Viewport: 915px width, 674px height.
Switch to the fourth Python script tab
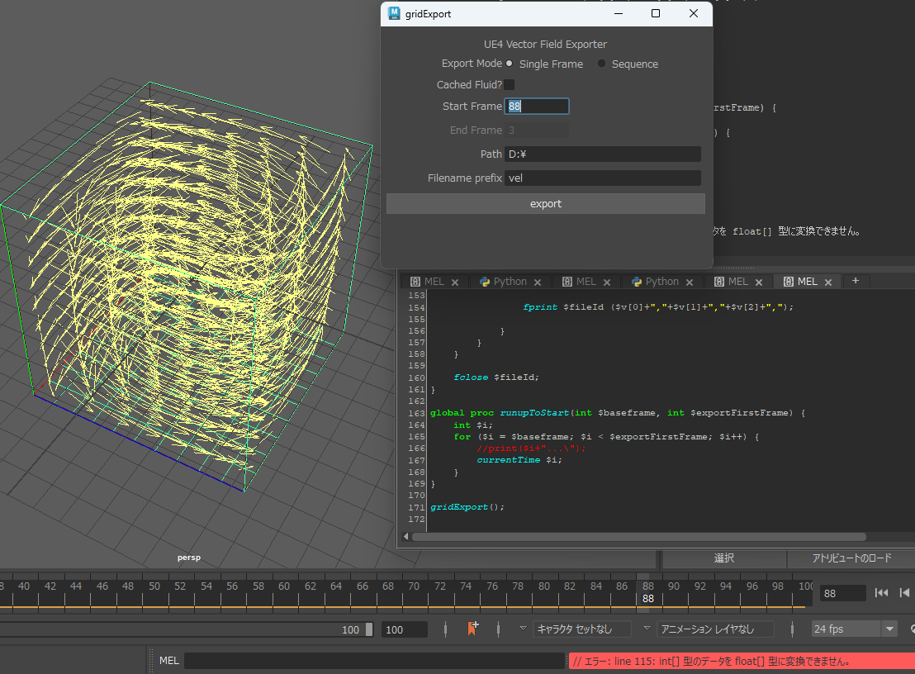click(x=662, y=282)
